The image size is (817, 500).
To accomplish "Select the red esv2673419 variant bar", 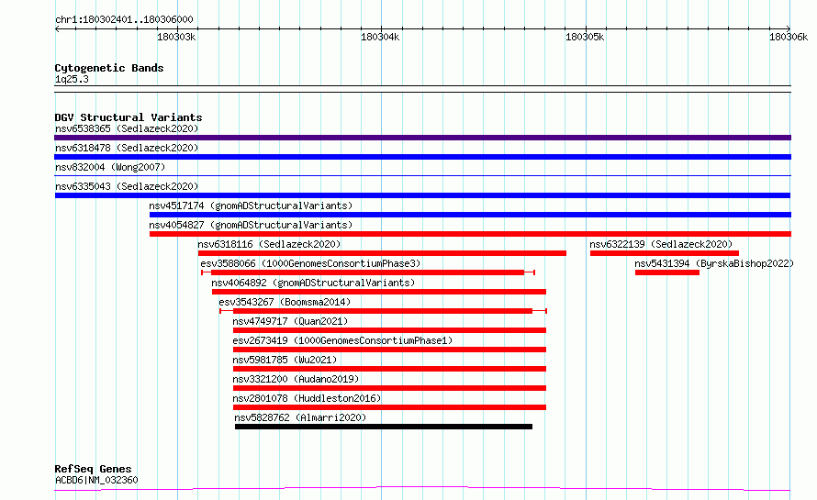I will [x=389, y=350].
